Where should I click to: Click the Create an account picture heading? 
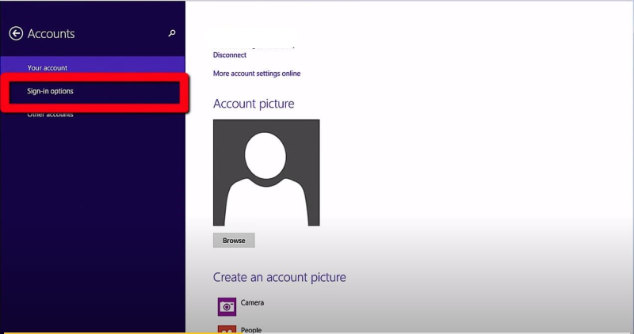[279, 278]
